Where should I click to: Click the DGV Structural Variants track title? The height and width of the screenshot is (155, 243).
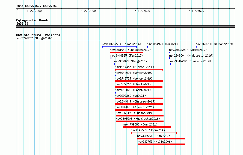pyautogui.click(x=38, y=35)
